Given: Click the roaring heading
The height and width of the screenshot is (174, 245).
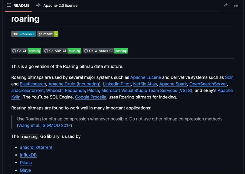Looking at the screenshot, I should pos(25,19).
